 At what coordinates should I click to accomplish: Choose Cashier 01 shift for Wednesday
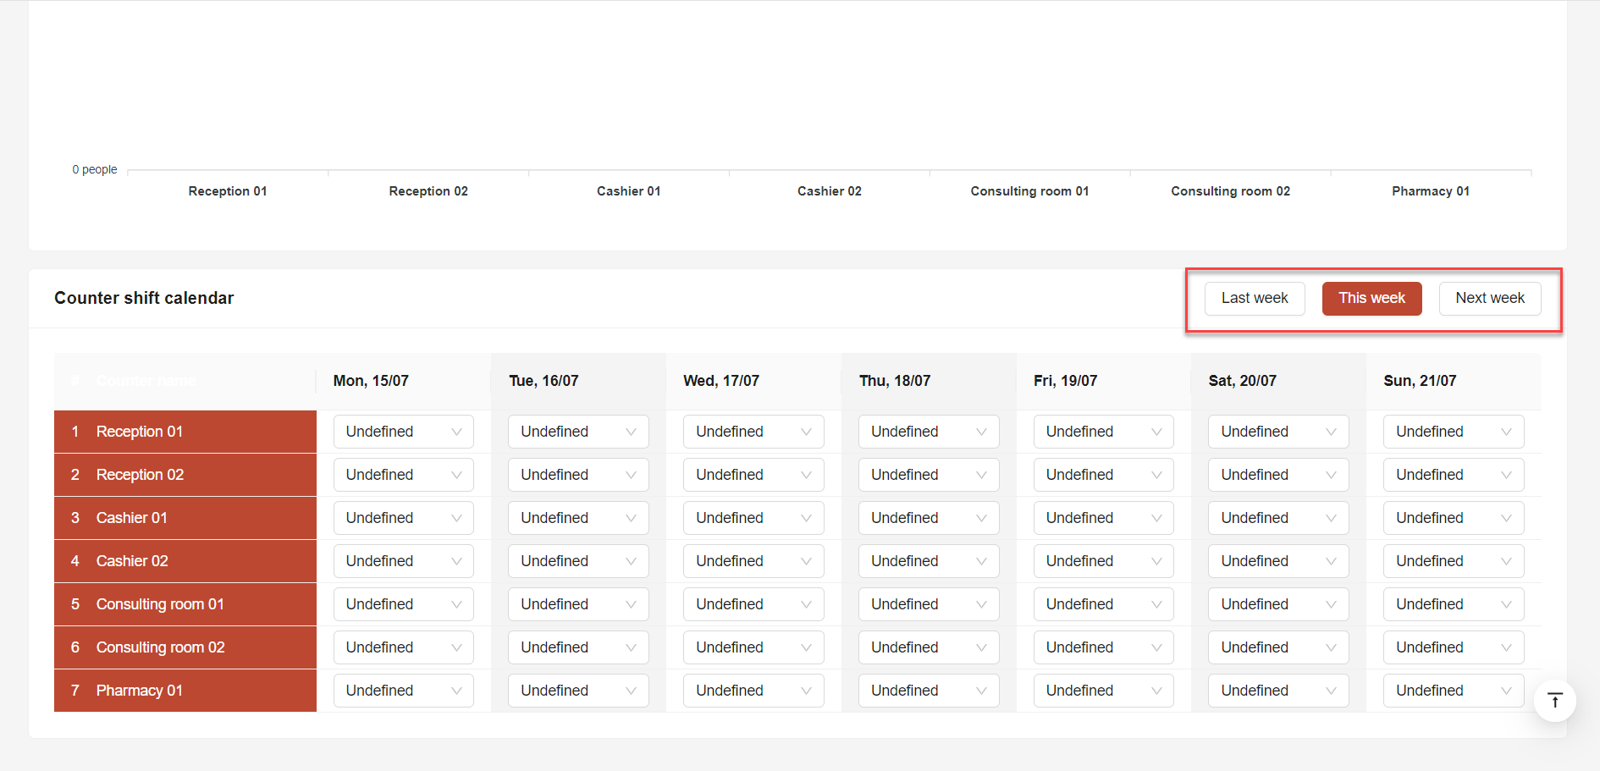753,518
